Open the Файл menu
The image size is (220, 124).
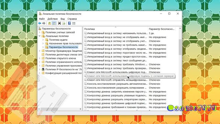point(42,19)
